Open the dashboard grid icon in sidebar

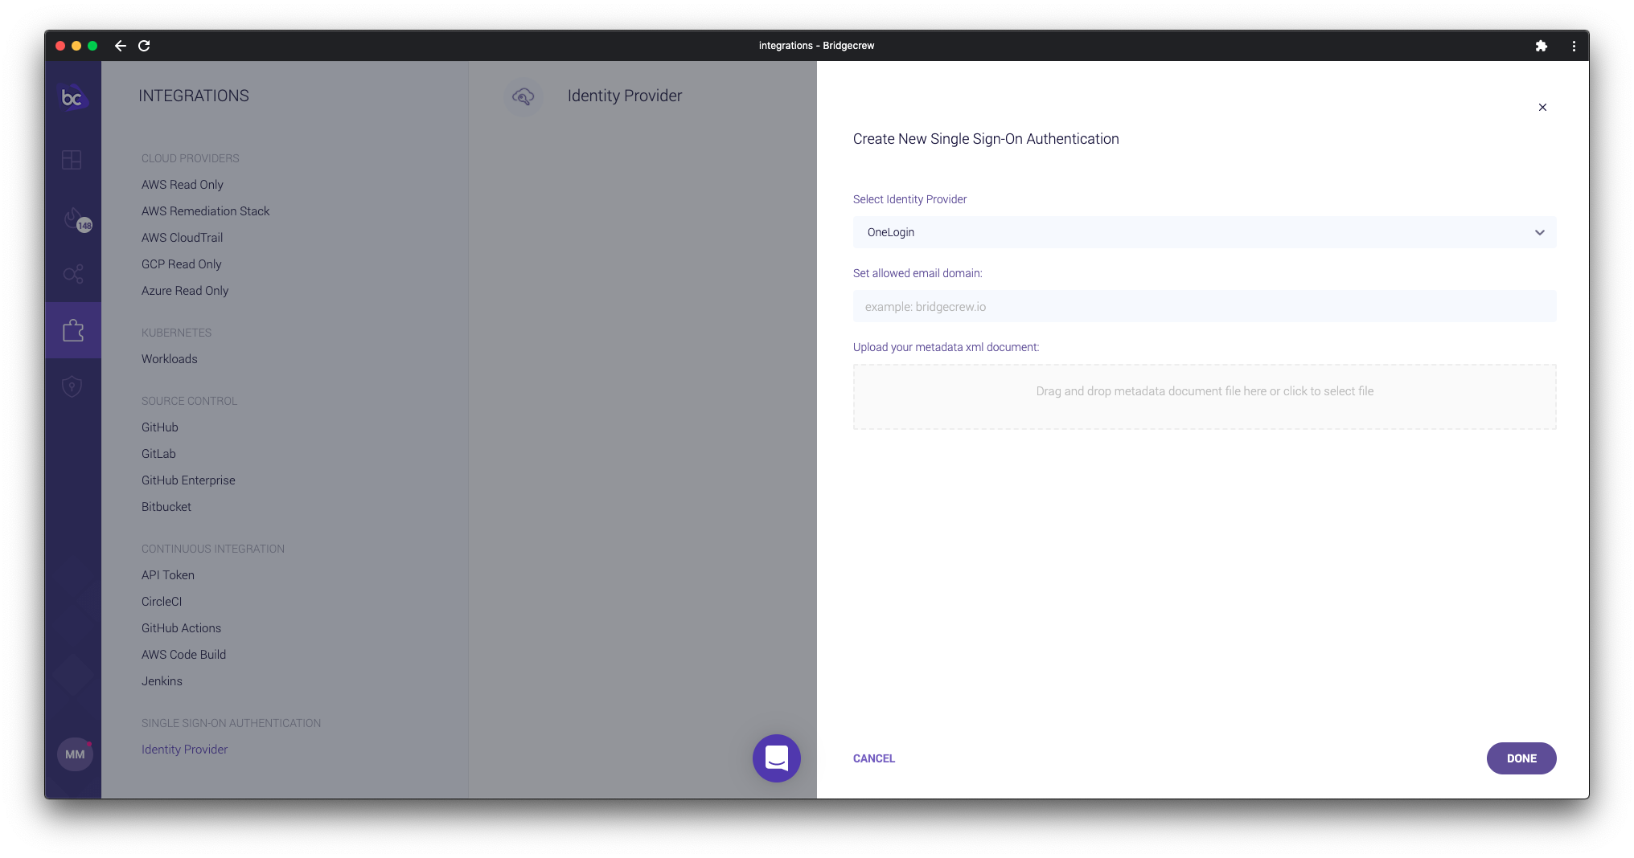pos(72,160)
